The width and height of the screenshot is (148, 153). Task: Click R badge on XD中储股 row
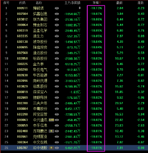pyautogui.click(x=51, y=148)
